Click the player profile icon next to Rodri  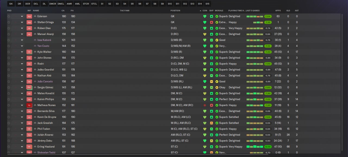tap(35, 64)
